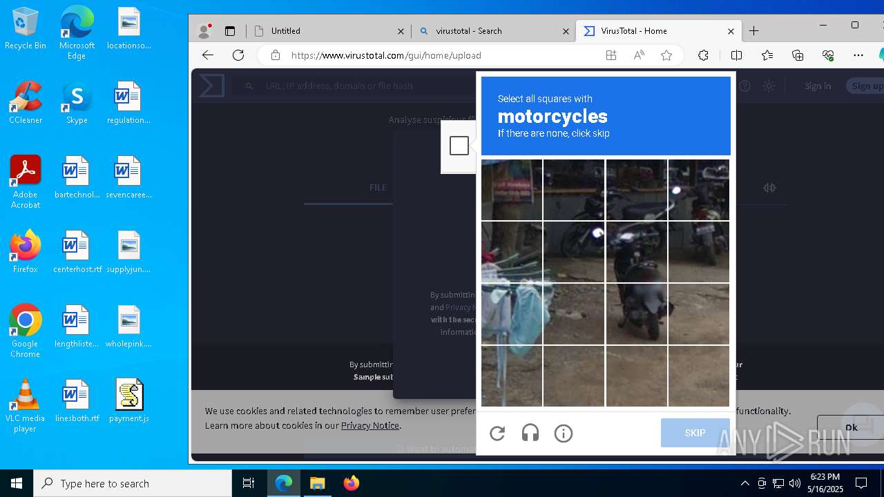This screenshot has height=497, width=884.
Task: Select the Adobe Acrobat desktop shortcut
Action: pyautogui.click(x=26, y=182)
